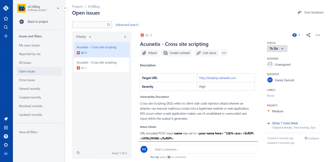Collapse the project sidebar with arrow button

(65, 8)
